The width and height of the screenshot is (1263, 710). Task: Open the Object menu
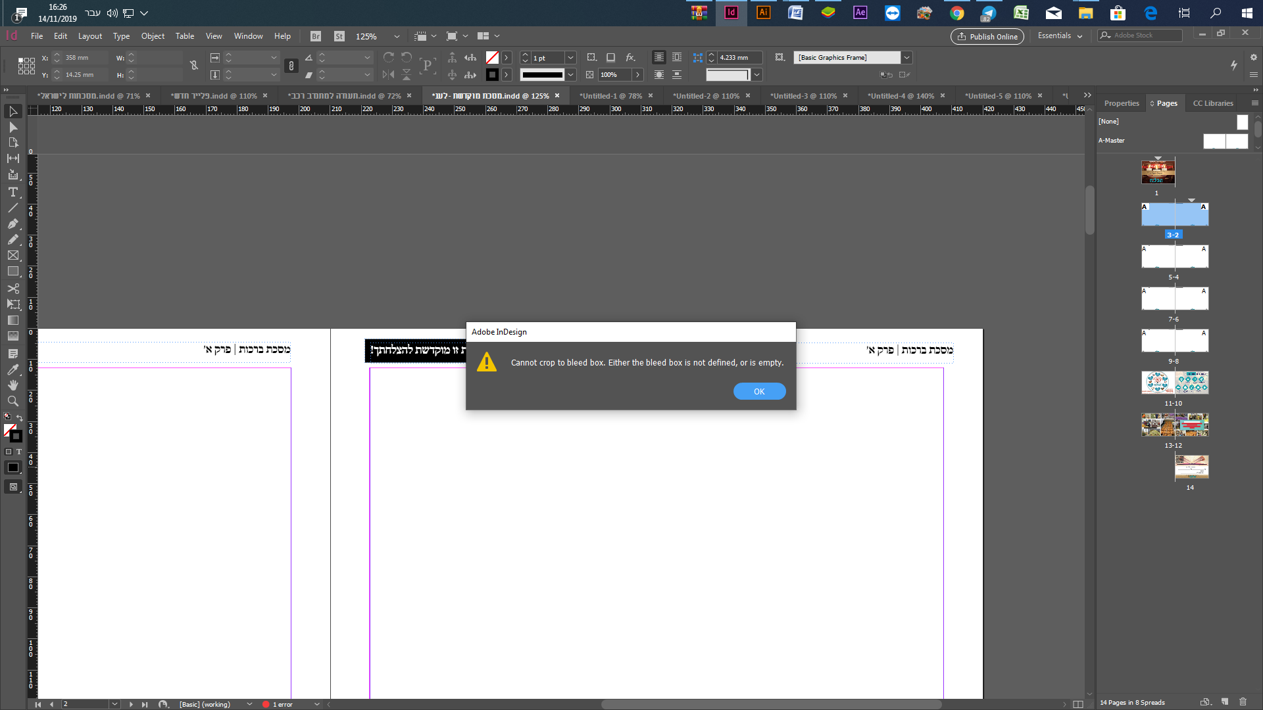[153, 36]
